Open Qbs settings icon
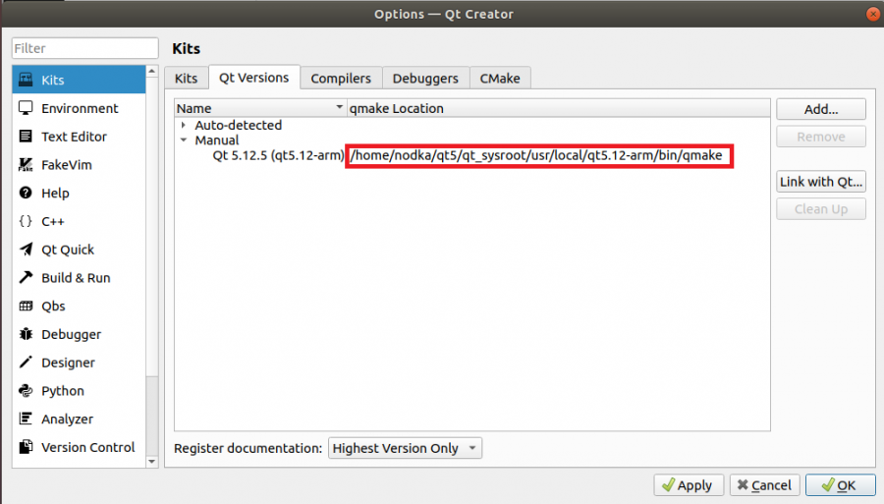Screen dimensions: 884x504 pyautogui.click(x=26, y=306)
